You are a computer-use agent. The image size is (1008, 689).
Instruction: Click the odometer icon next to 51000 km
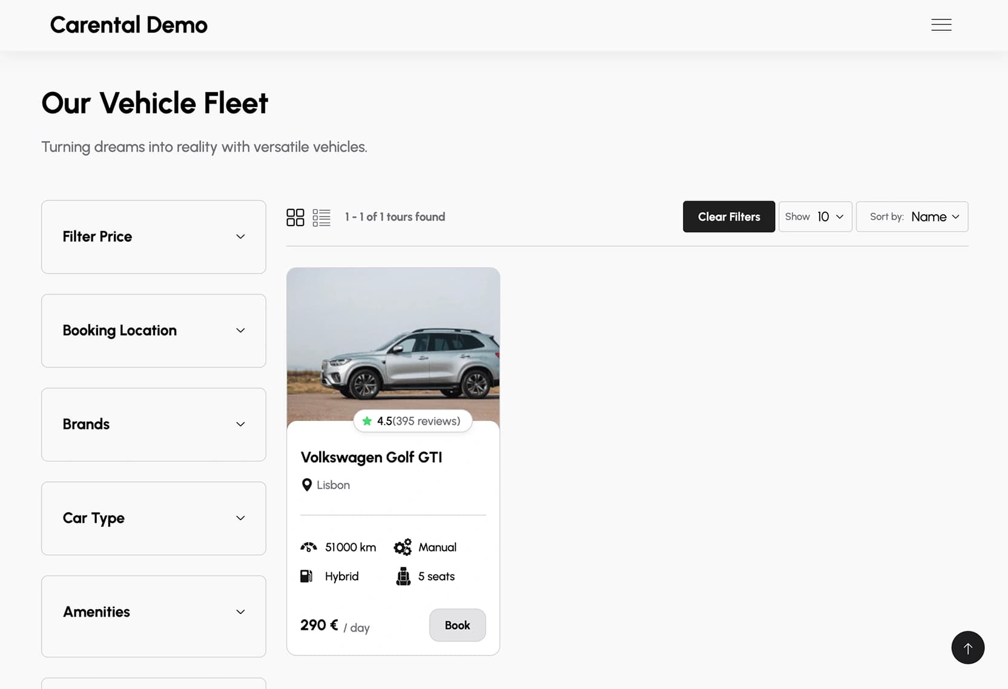tap(309, 547)
